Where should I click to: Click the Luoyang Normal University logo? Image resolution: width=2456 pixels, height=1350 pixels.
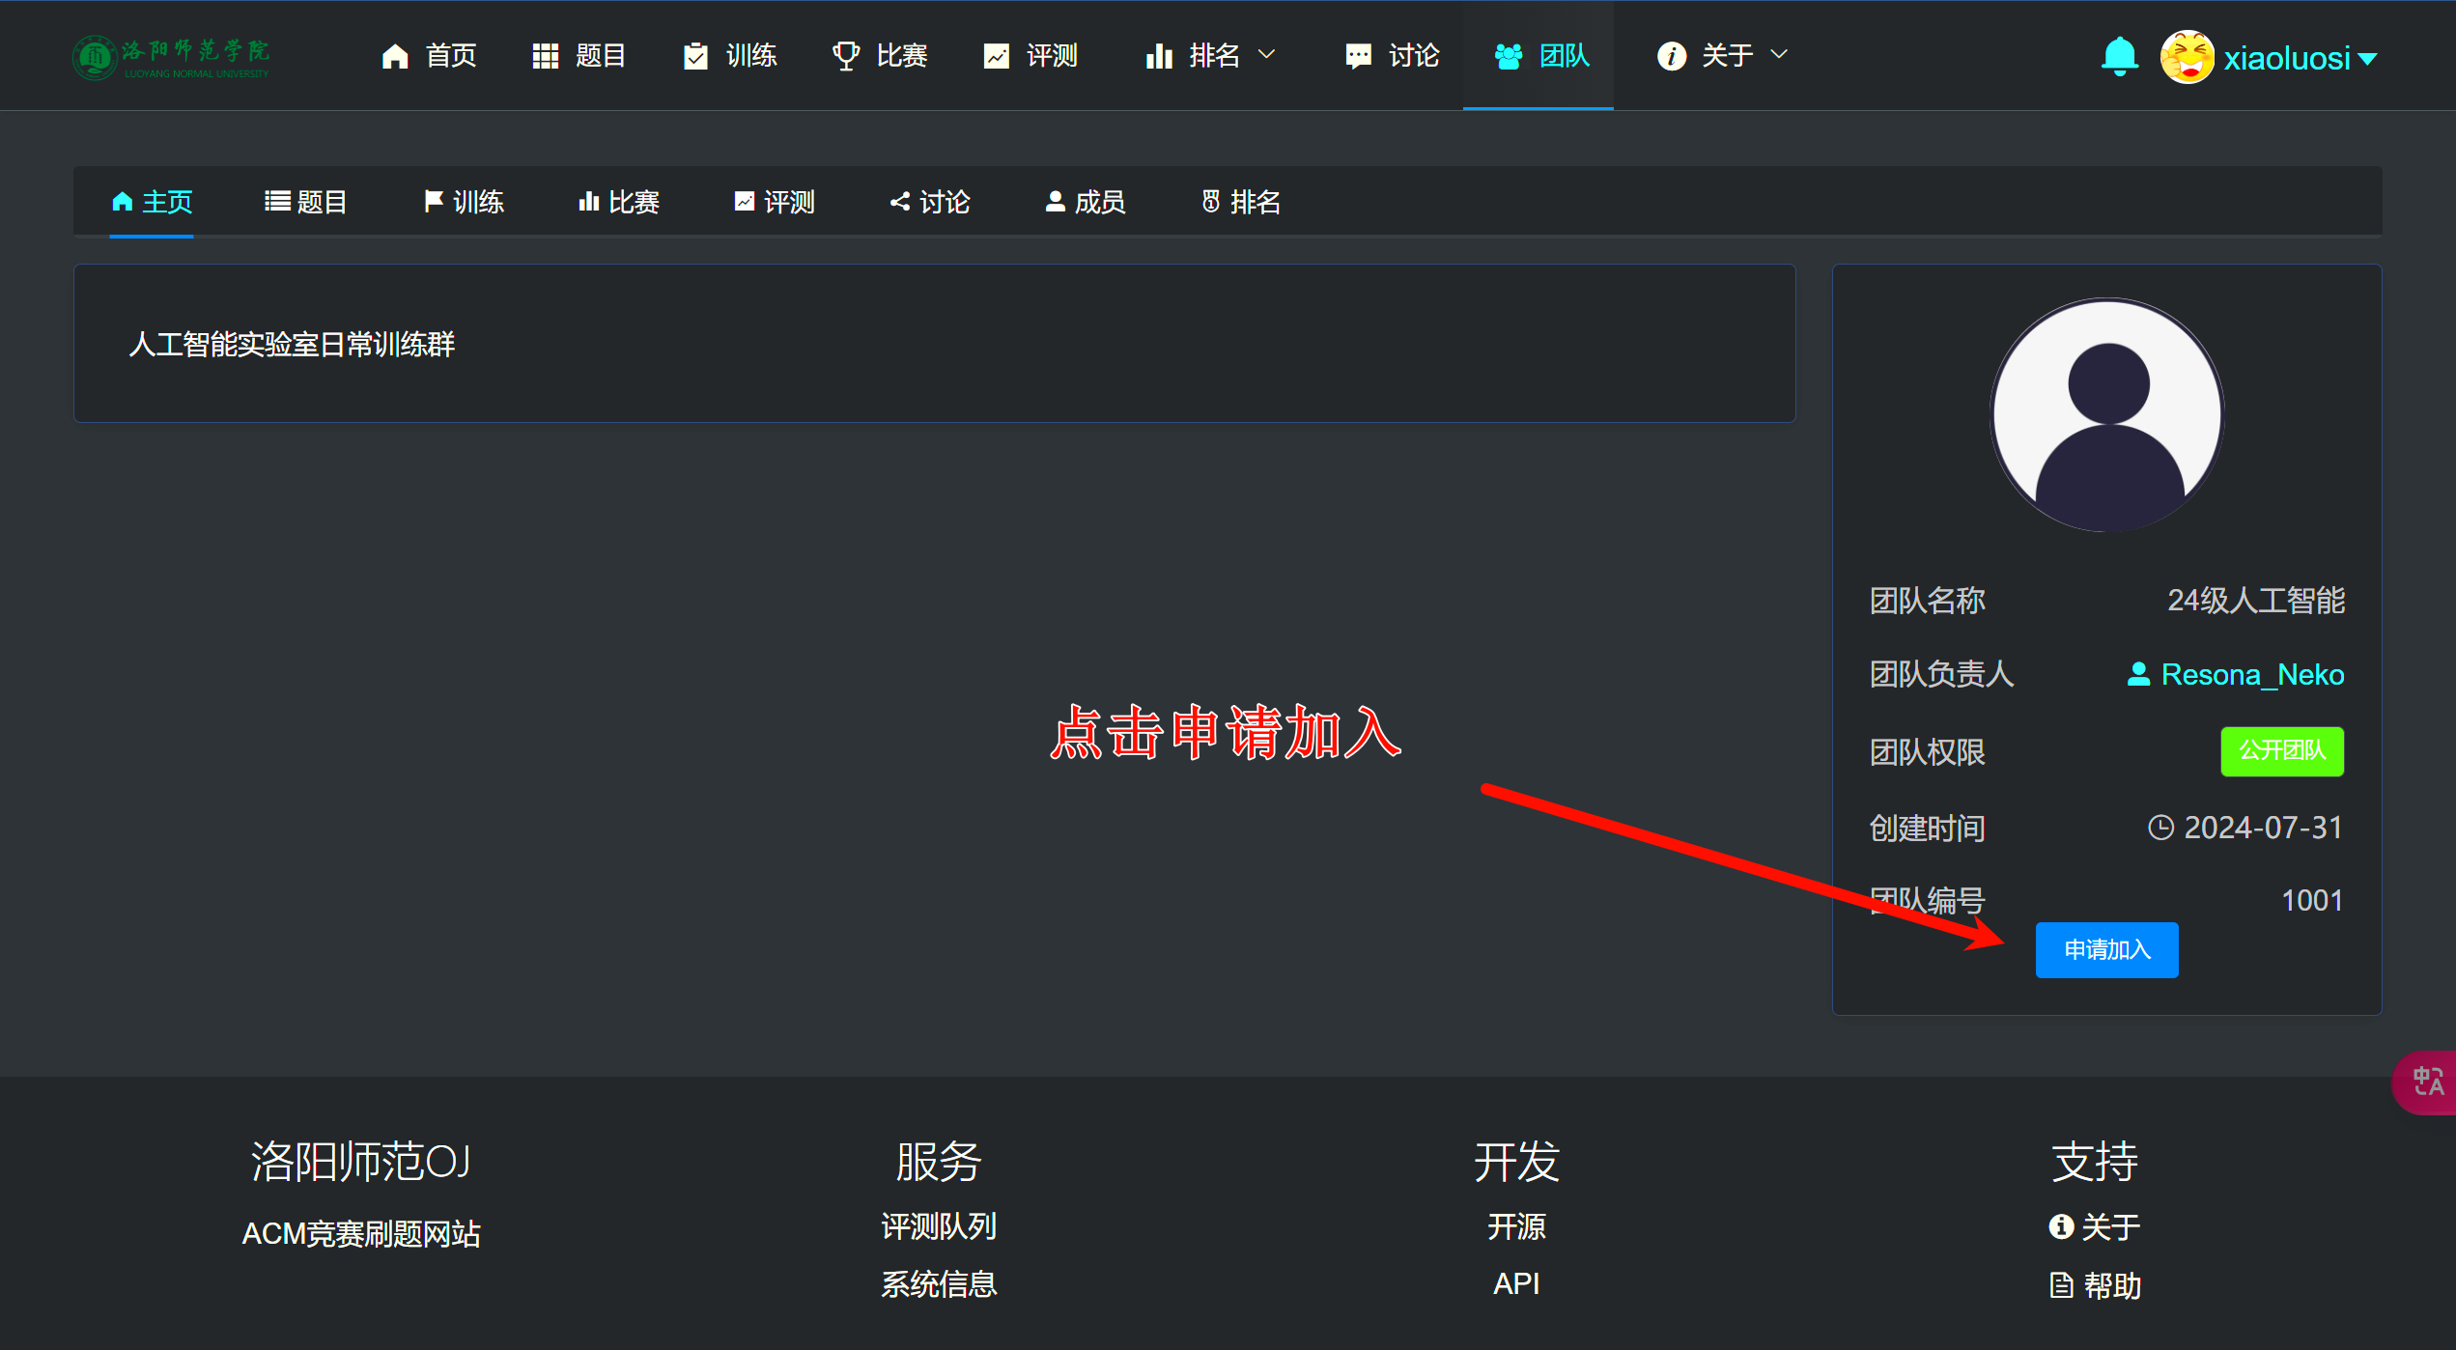171,57
